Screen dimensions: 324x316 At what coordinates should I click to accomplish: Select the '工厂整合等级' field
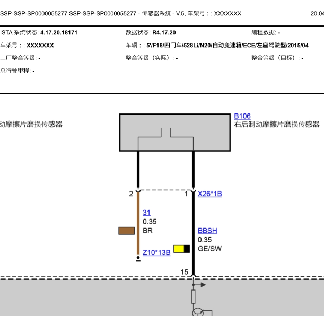coord(20,58)
